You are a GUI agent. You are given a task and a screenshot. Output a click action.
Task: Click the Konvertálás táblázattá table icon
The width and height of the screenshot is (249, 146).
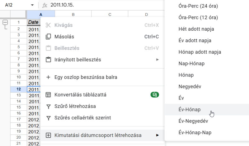click(48, 95)
